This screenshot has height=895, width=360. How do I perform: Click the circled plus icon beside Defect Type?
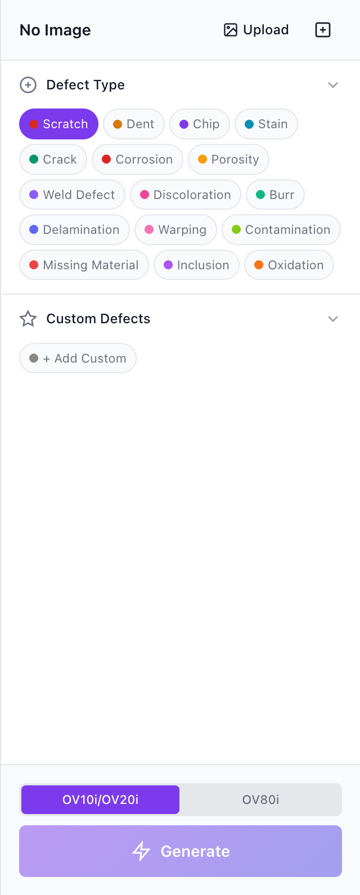coord(28,85)
